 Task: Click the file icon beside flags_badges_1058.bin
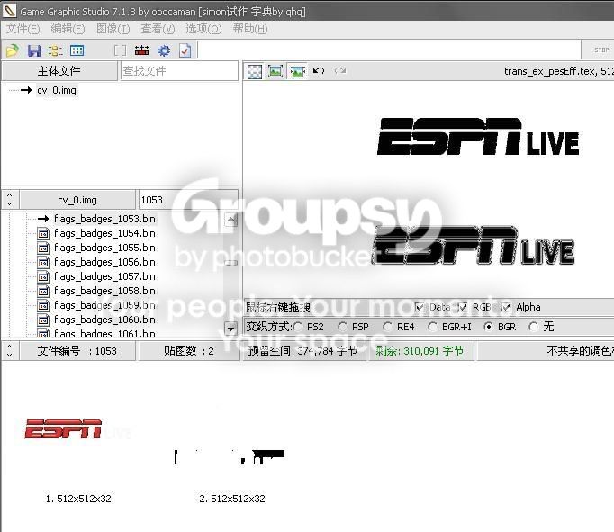coord(43,292)
